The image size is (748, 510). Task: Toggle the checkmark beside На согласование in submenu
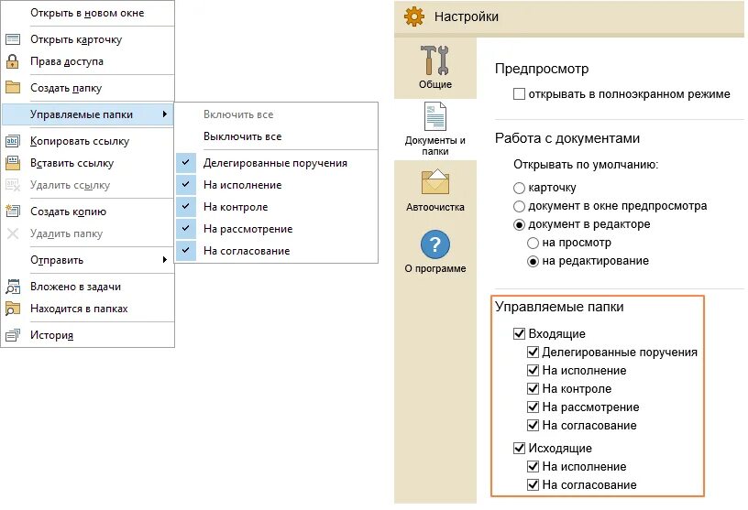pyautogui.click(x=186, y=250)
